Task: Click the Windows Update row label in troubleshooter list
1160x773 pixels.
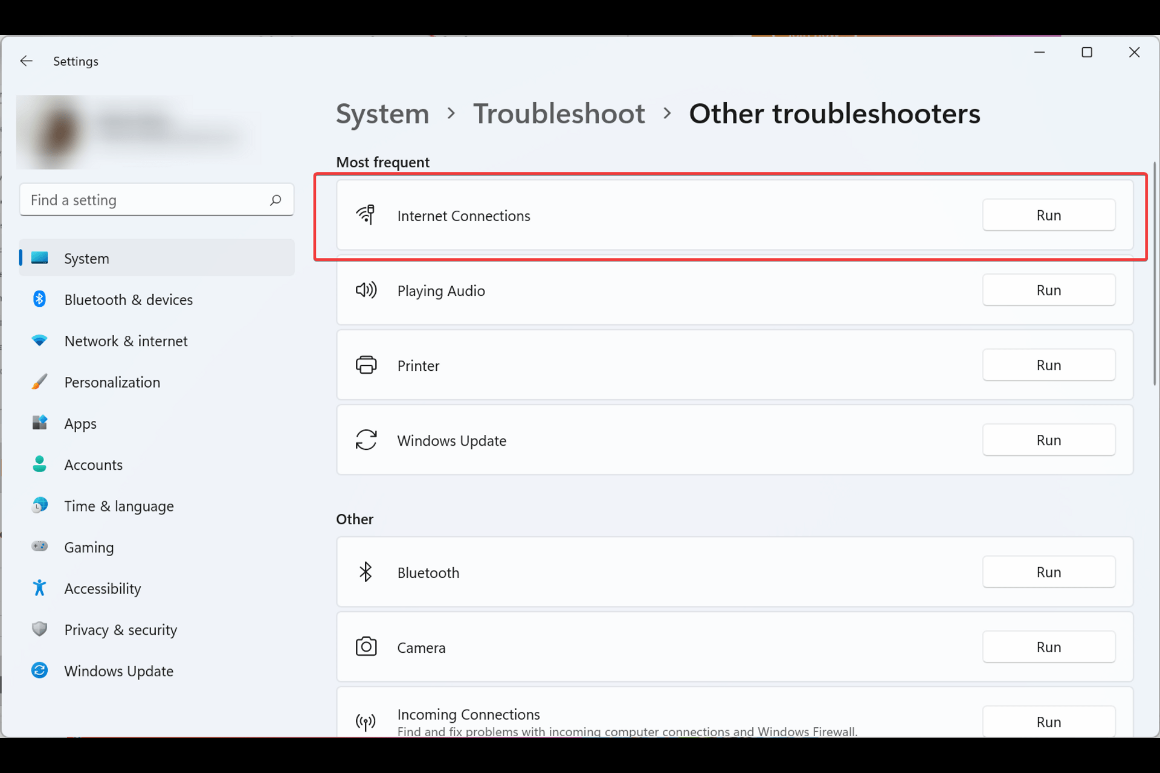Action: (x=451, y=441)
